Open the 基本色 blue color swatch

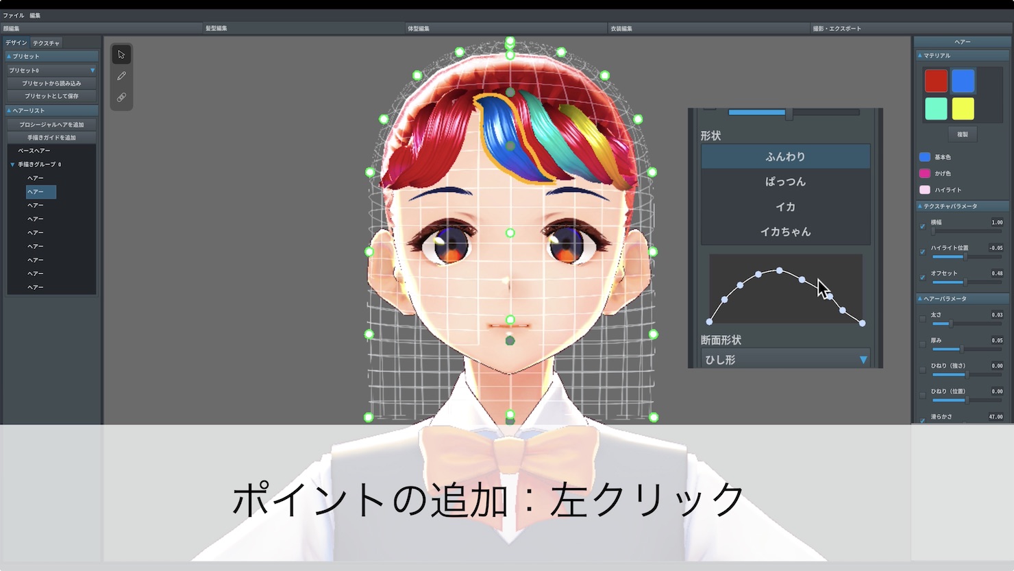click(925, 157)
